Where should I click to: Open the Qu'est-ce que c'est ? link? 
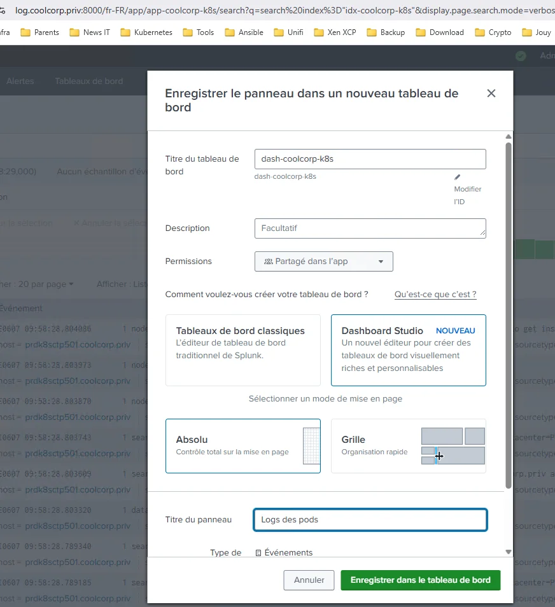pos(435,294)
